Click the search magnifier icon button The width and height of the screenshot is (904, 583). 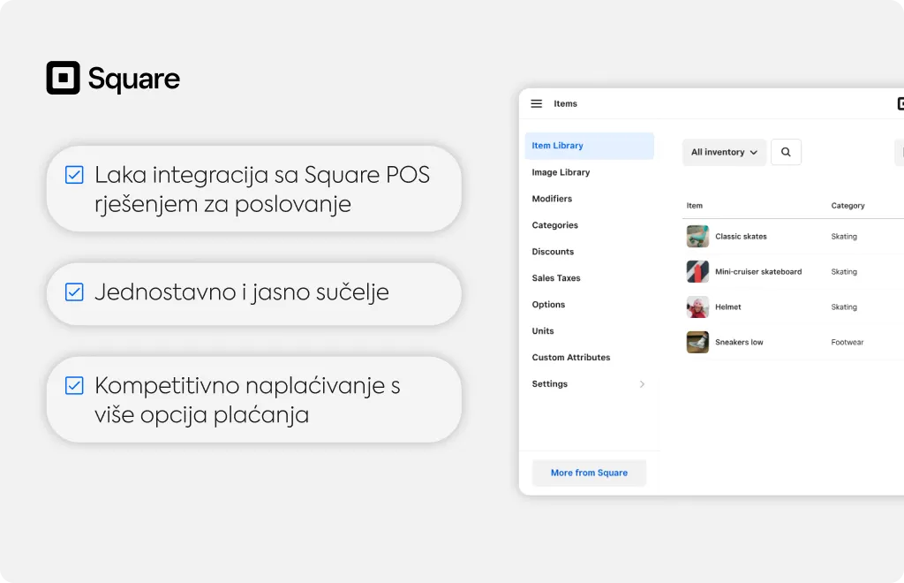pyautogui.click(x=786, y=152)
